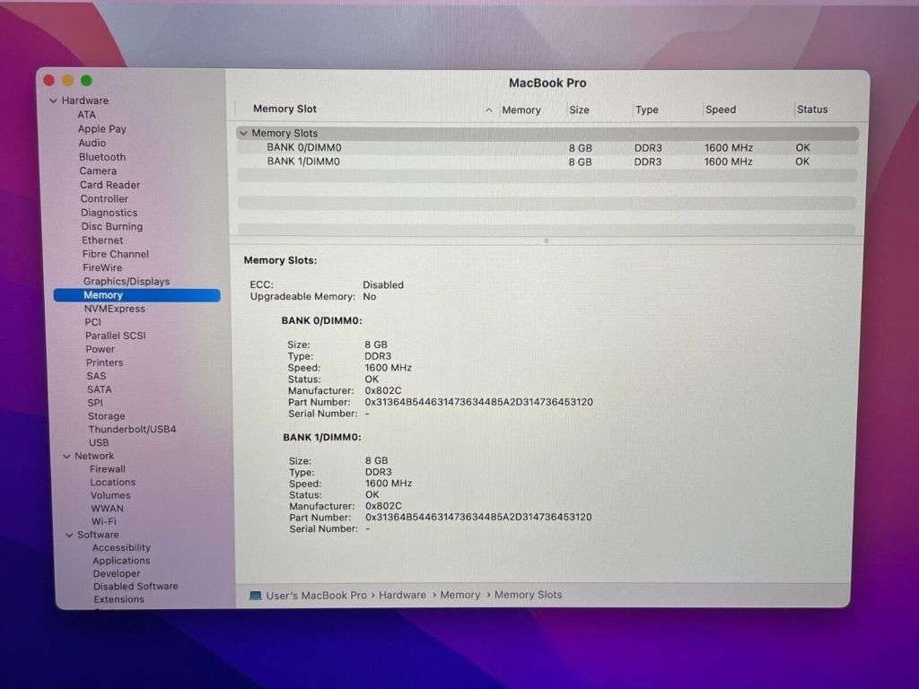Collapse the Software category

(x=69, y=534)
